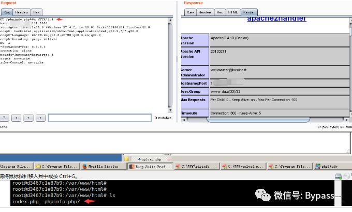Click the www-data(33)/33 value cell
This screenshot has height=212, width=352.
click(279, 91)
